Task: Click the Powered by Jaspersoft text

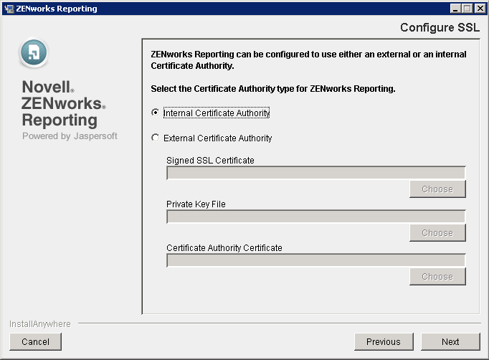Action: [70, 136]
